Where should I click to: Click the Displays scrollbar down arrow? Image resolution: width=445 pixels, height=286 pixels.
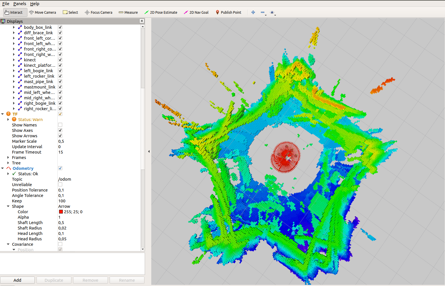(x=143, y=249)
